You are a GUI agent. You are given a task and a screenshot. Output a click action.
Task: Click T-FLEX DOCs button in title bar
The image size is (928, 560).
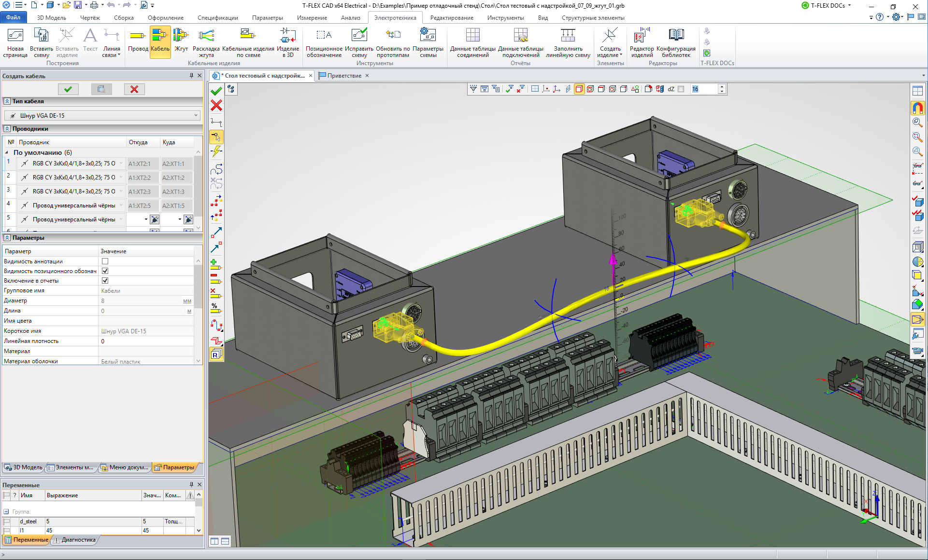click(x=827, y=6)
